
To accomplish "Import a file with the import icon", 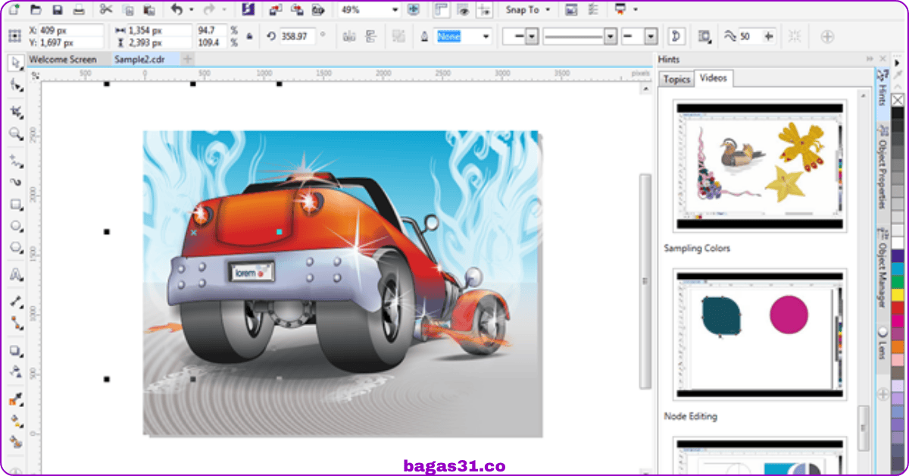I will pos(276,10).
